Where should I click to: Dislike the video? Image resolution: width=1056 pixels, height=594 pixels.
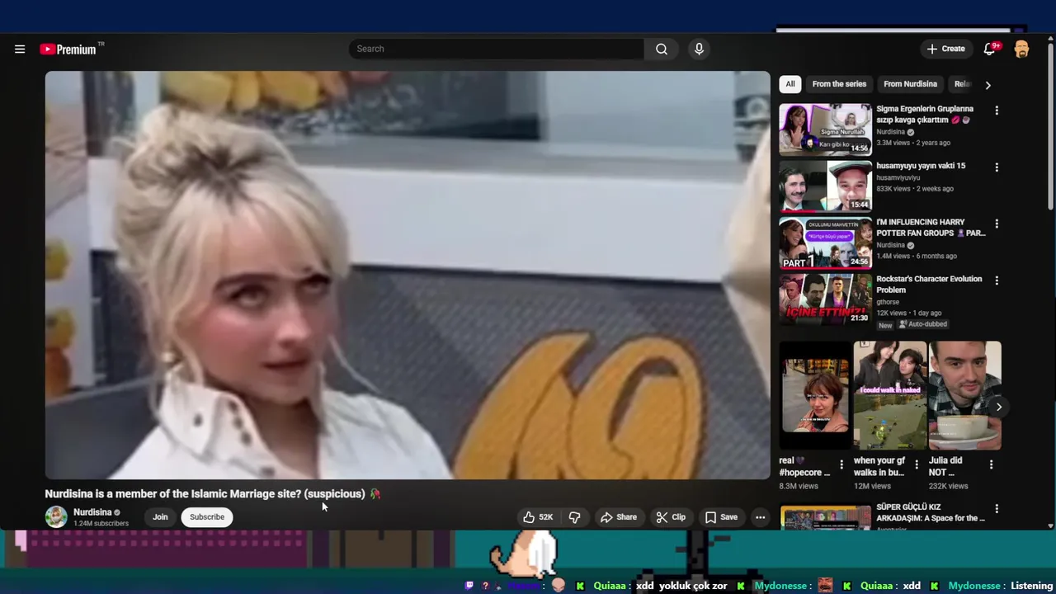(x=575, y=517)
